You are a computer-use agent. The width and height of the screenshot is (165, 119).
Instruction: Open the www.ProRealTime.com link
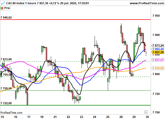click(147, 3)
